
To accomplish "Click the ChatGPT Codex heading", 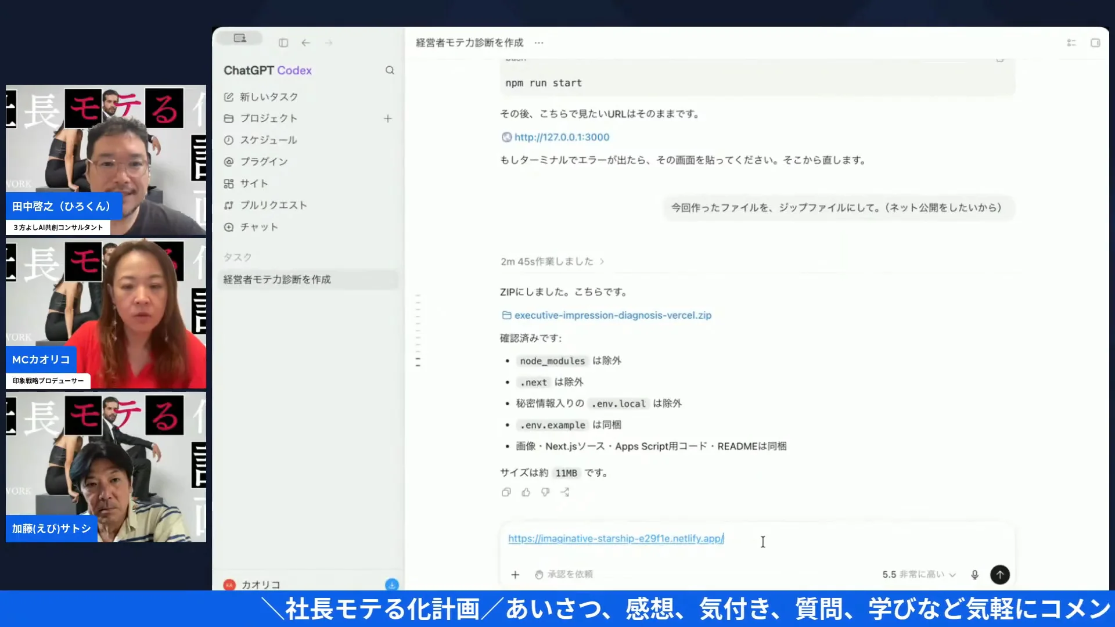I will click(268, 70).
